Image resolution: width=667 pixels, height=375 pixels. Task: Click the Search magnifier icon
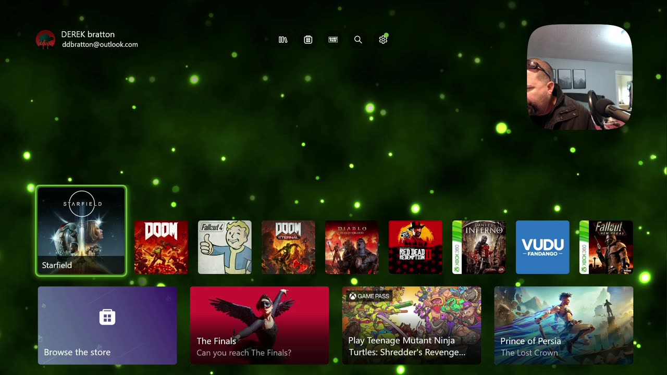coord(358,40)
